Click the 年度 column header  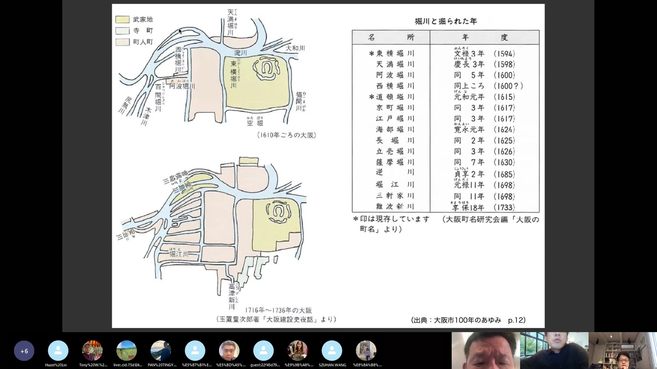(x=485, y=37)
